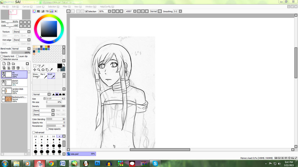298x167 pixels.
Task: Click the merge down layer icon
Action: tap(9, 68)
